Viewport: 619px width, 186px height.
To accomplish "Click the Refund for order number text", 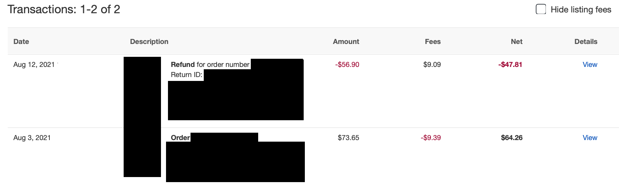I will [x=210, y=65].
